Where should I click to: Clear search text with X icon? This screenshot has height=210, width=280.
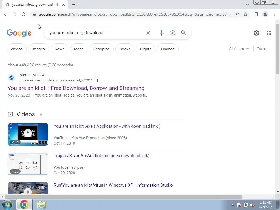coord(148,33)
